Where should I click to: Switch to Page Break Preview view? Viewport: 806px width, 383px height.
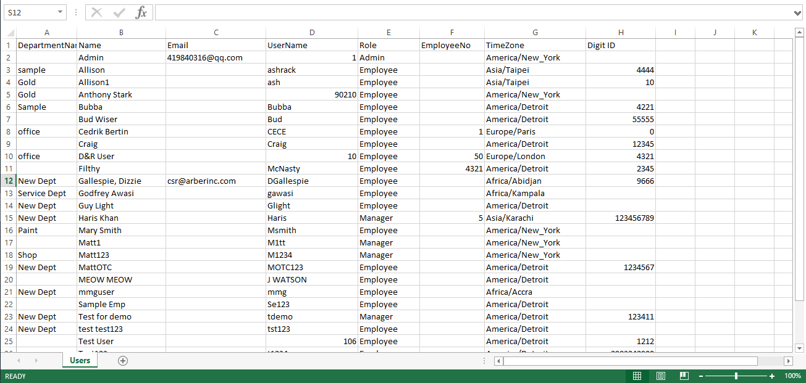click(684, 376)
